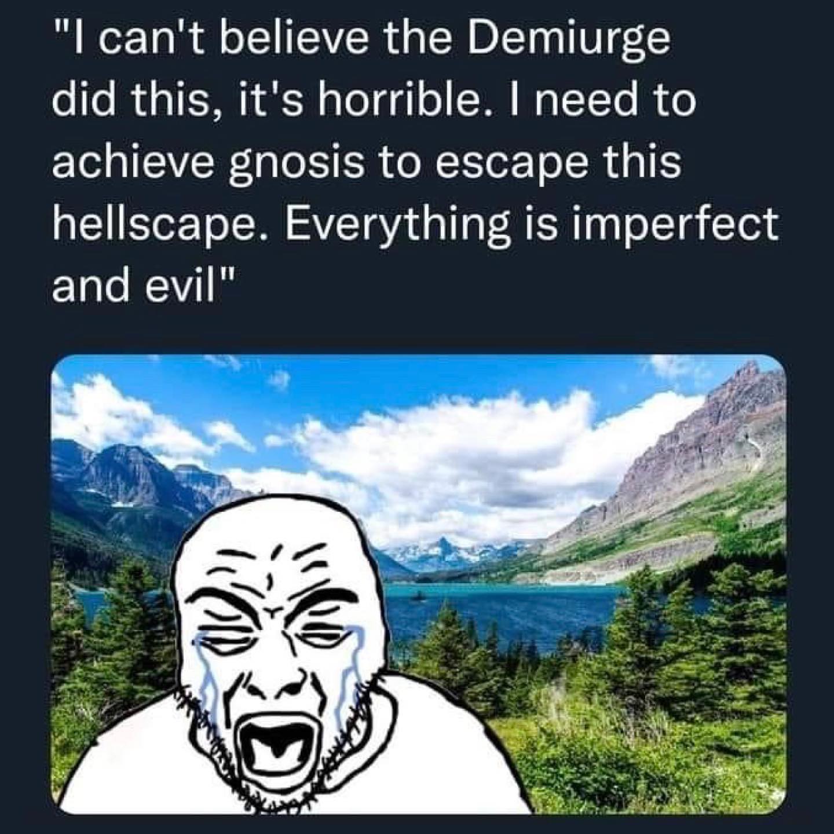Open the attached landscape photo
Image resolution: width=834 pixels, height=834 pixels.
[418, 585]
